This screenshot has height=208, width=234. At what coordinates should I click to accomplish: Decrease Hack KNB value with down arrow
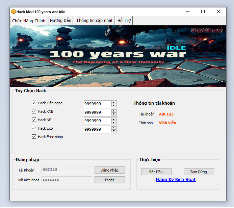tap(114, 114)
